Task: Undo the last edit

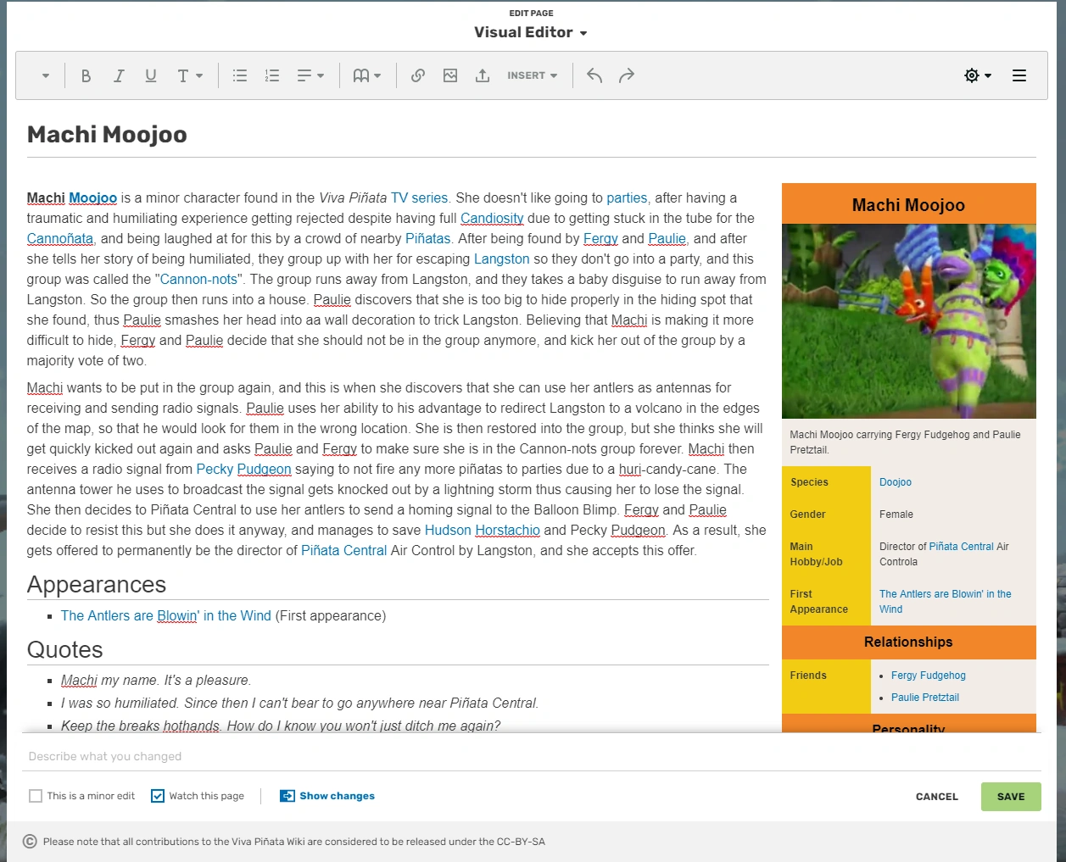Action: click(x=594, y=75)
